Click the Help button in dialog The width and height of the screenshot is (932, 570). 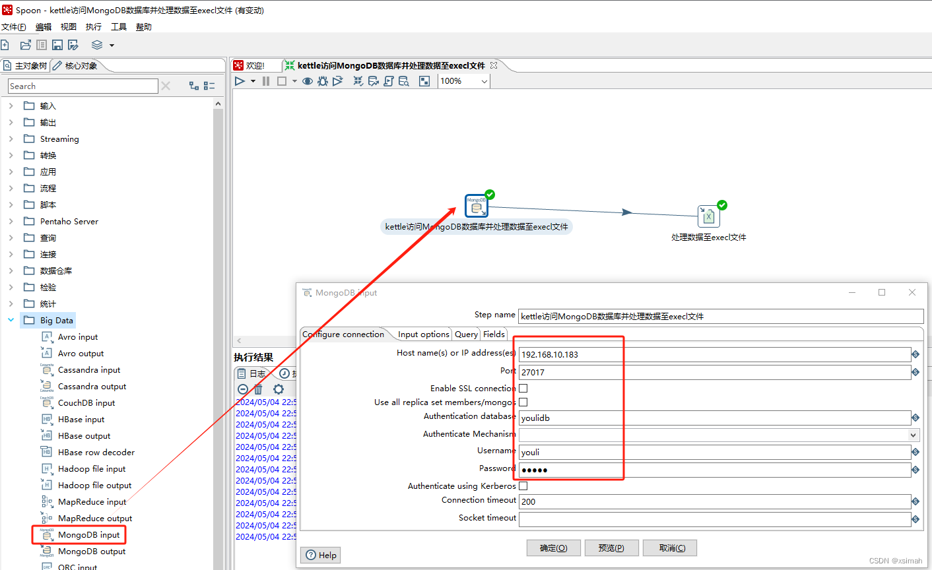pos(321,555)
